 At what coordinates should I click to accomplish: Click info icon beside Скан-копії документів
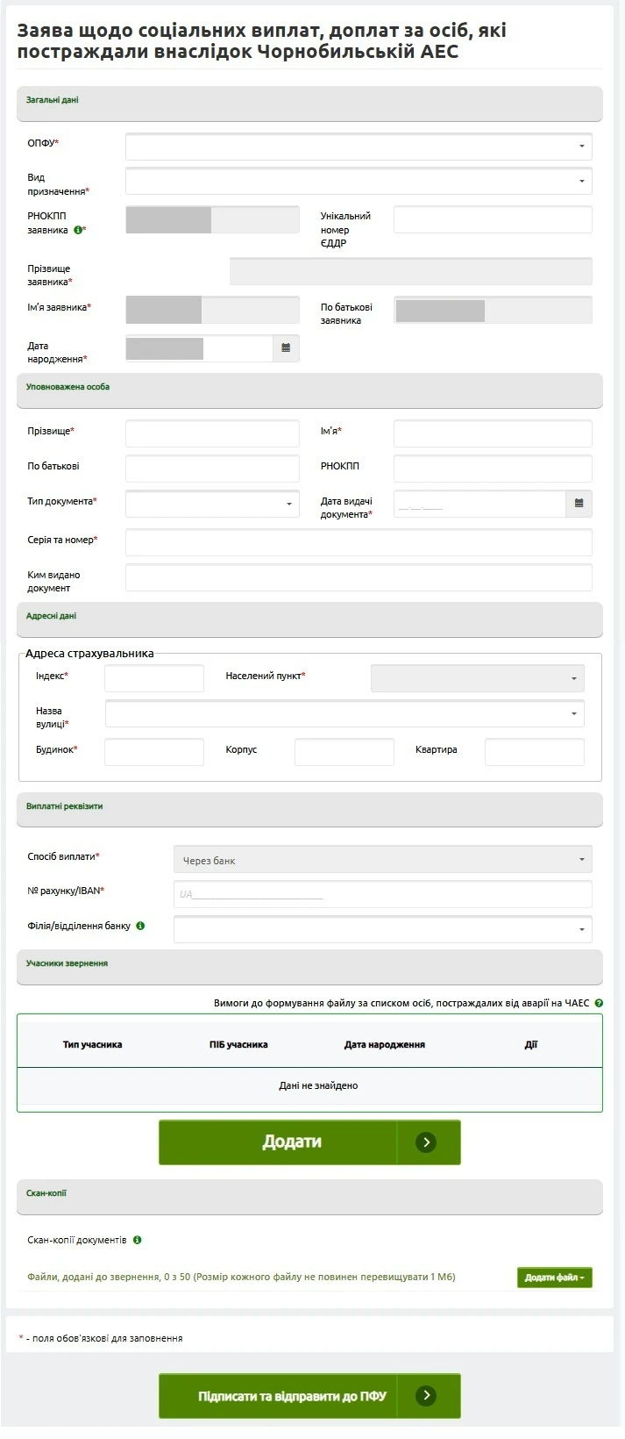coord(138,1240)
